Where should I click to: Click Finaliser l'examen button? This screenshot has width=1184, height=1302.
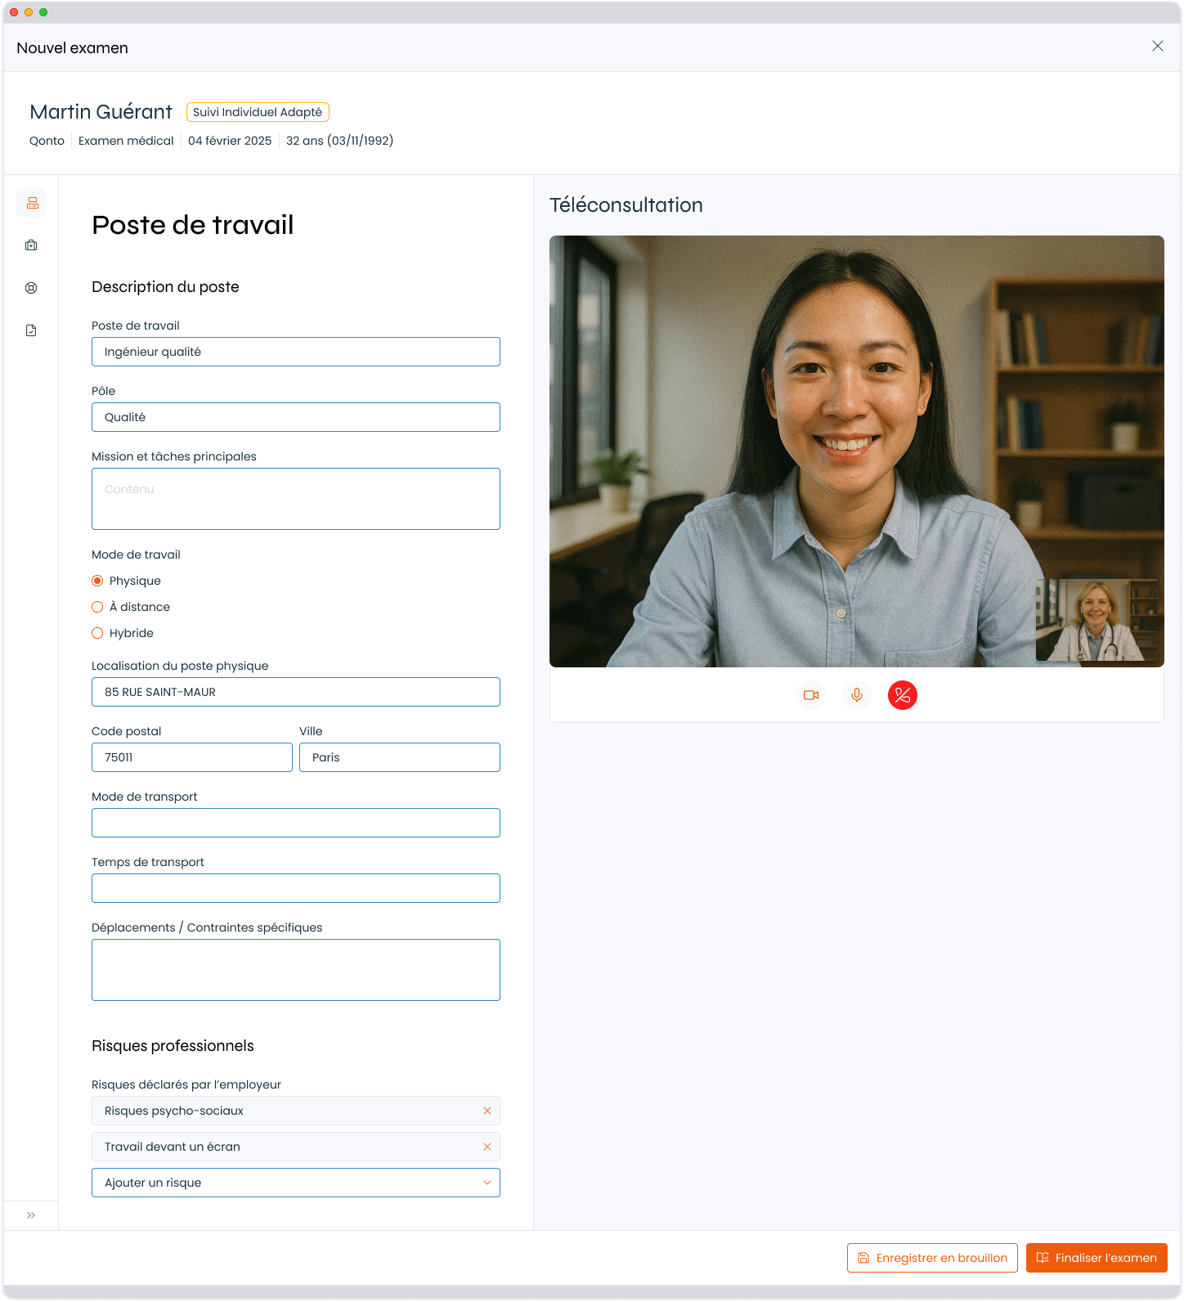[1097, 1258]
